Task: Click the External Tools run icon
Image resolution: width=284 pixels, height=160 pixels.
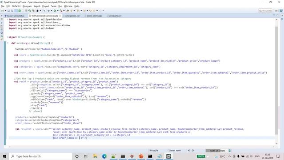Action: (x=61, y=11)
